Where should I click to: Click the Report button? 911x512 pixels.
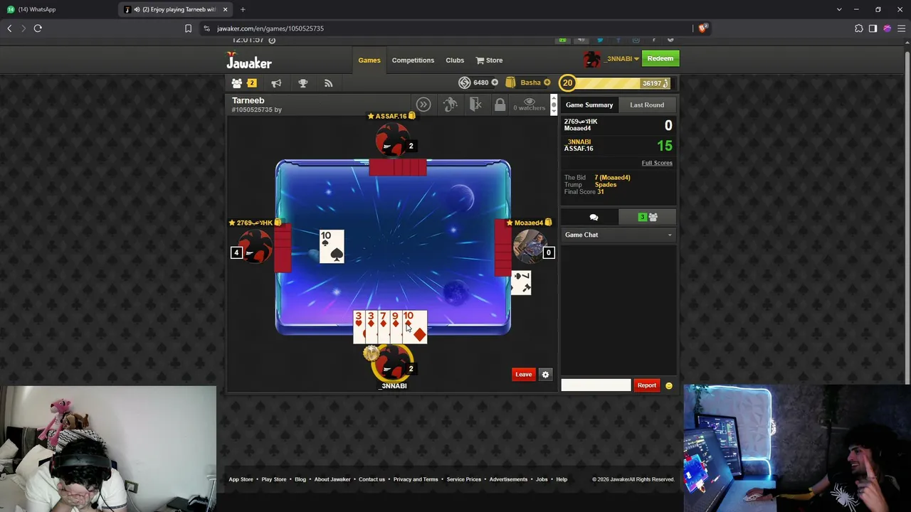tap(646, 385)
